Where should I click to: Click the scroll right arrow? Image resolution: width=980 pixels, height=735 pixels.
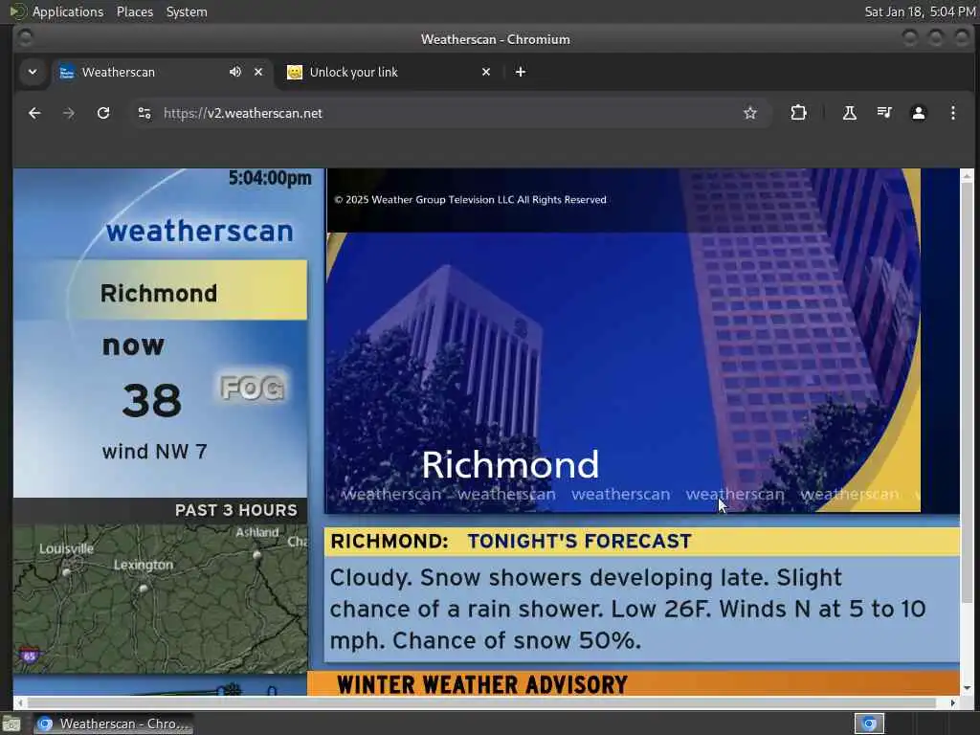[x=952, y=702]
